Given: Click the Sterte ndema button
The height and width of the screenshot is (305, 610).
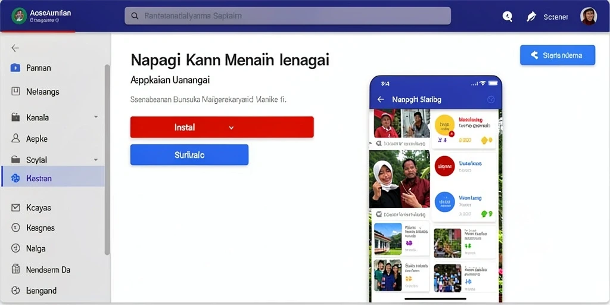Looking at the screenshot, I should click(558, 55).
